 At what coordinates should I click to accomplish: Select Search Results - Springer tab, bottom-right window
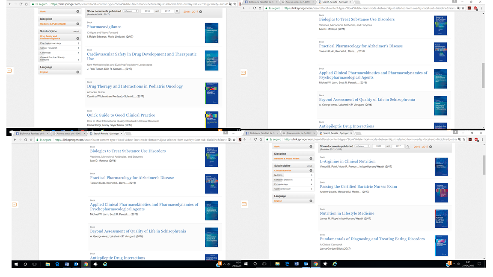coord(336,133)
